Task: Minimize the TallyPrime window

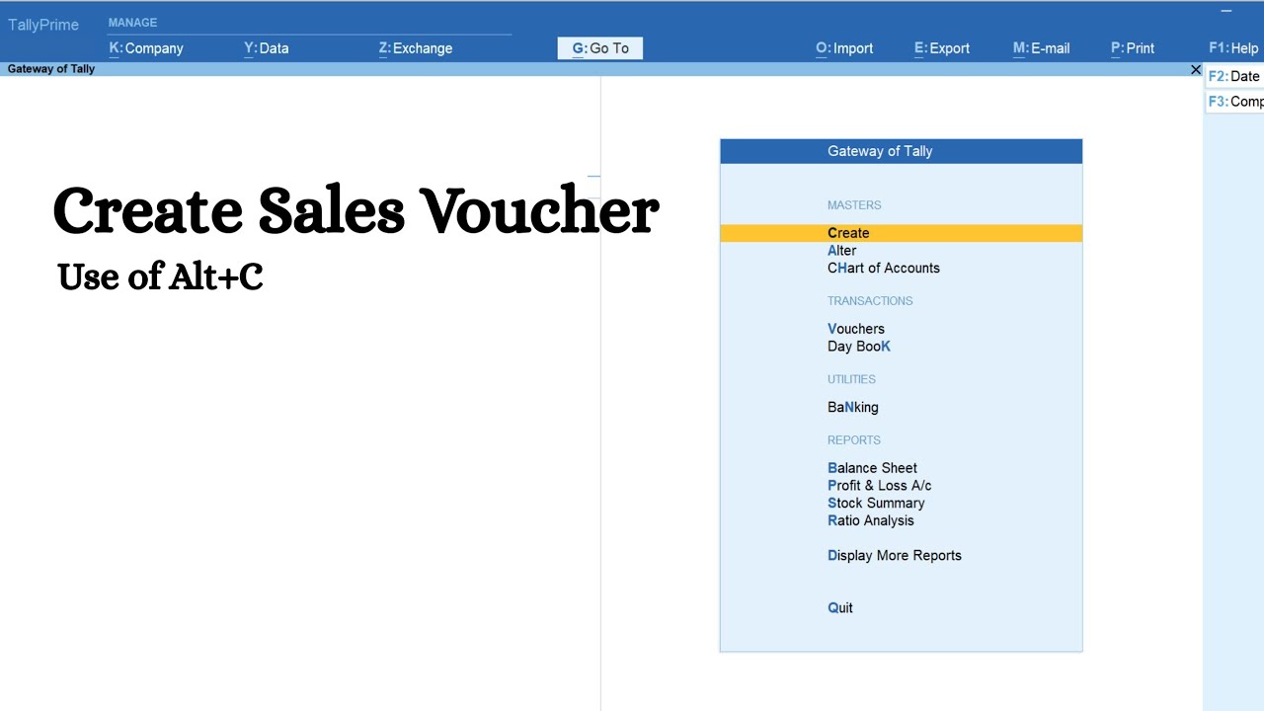Action: (1226, 12)
